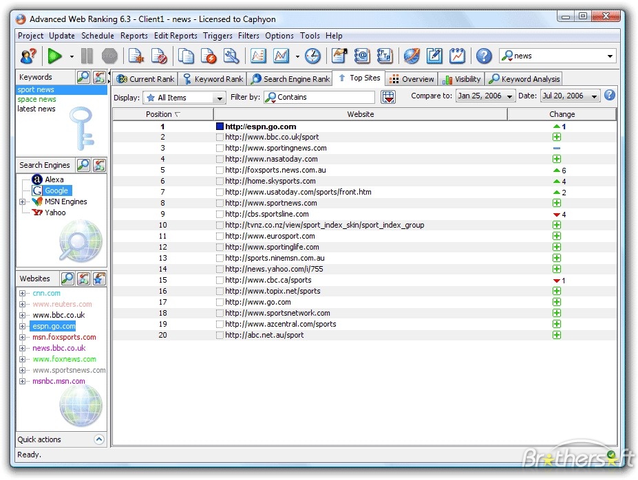Click the blue help icon next to Date
This screenshot has height=480, width=638.
(x=610, y=95)
